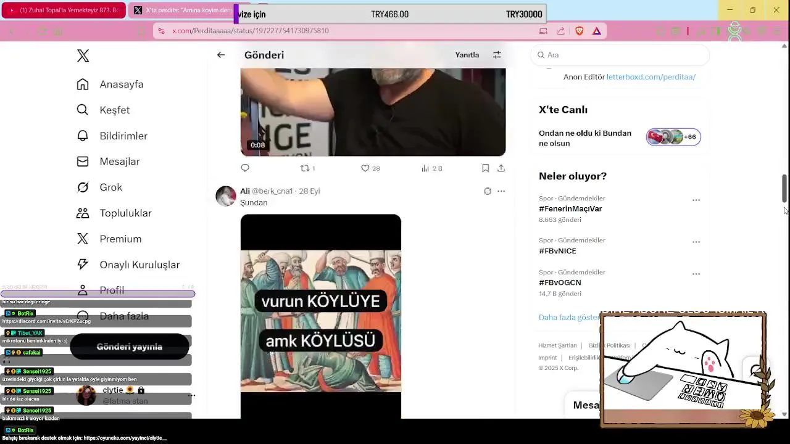The image size is (790, 444).
Task: Like the post with 28 likes
Action: pos(370,168)
